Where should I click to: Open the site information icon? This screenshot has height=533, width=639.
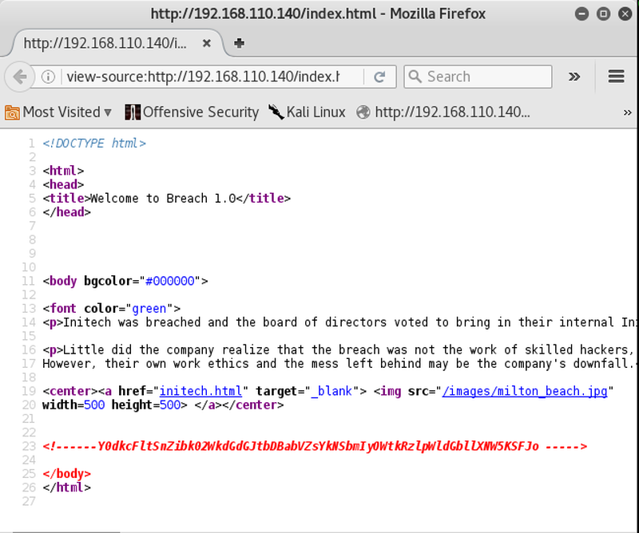tap(49, 77)
